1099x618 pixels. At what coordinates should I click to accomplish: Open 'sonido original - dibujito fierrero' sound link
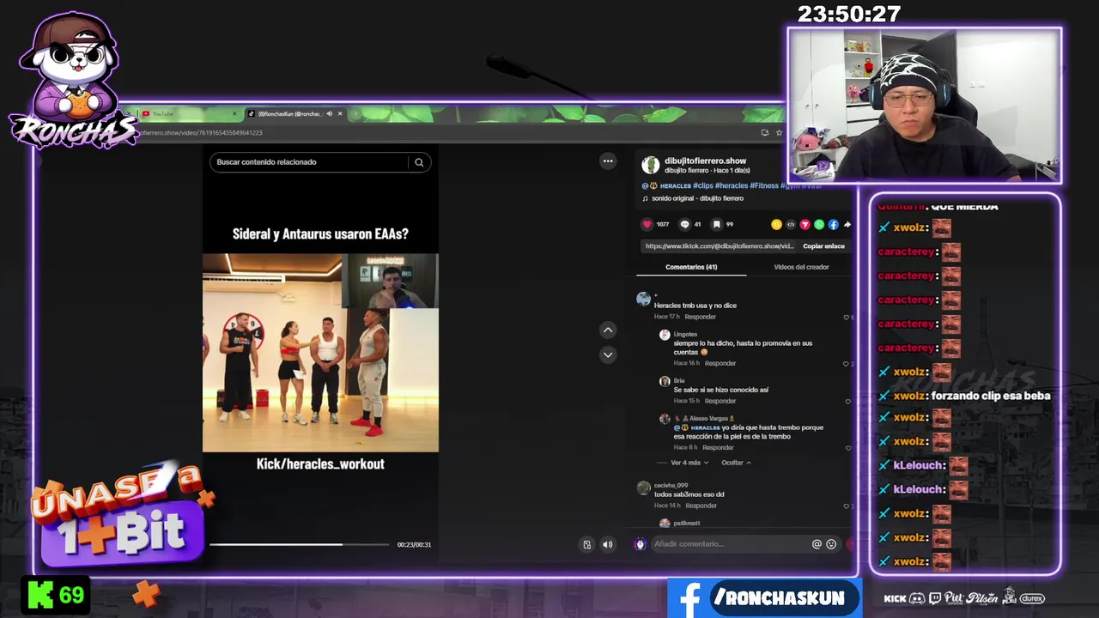click(697, 198)
